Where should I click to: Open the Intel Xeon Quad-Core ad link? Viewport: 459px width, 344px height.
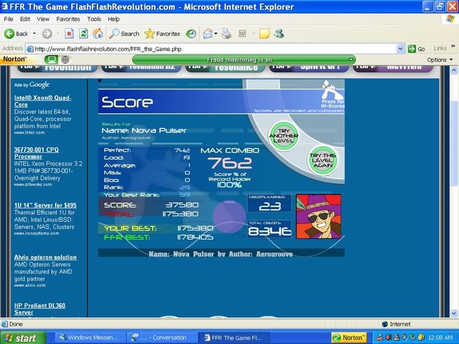tap(42, 101)
